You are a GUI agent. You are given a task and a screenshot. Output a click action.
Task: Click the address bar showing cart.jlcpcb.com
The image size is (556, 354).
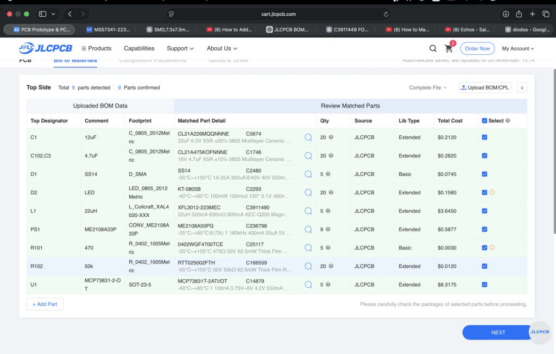278,14
